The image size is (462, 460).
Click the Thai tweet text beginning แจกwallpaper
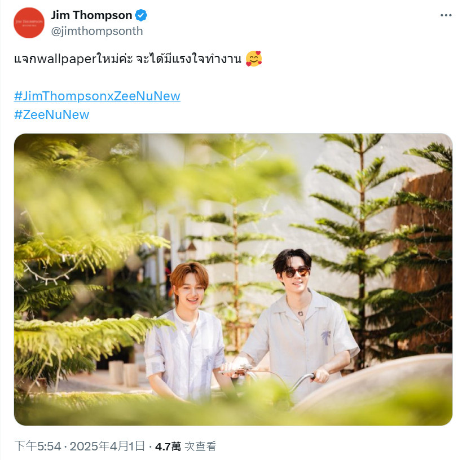click(x=127, y=59)
